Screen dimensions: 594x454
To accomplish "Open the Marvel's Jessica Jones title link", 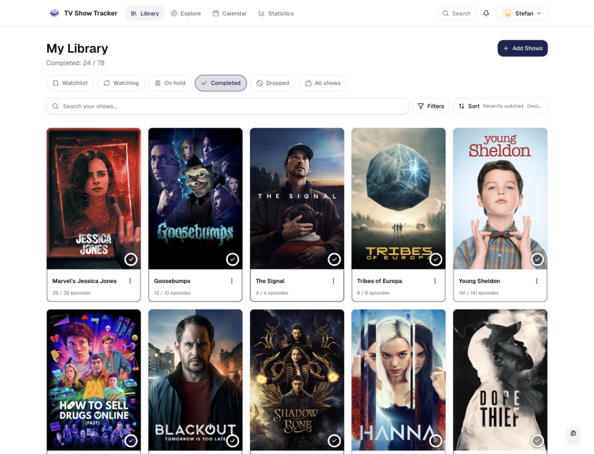I will click(85, 281).
